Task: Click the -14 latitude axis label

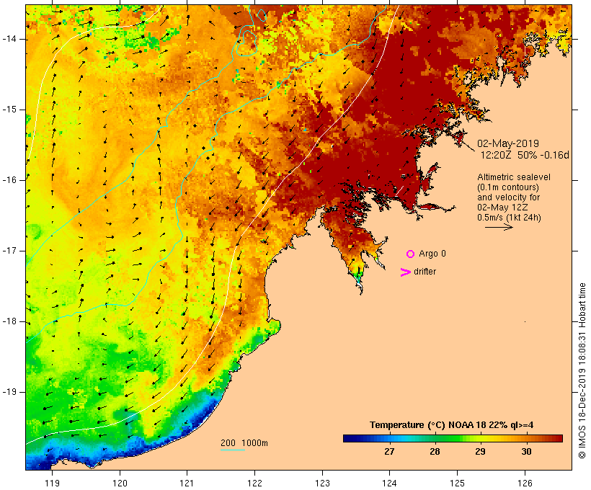Action: pyautogui.click(x=9, y=39)
